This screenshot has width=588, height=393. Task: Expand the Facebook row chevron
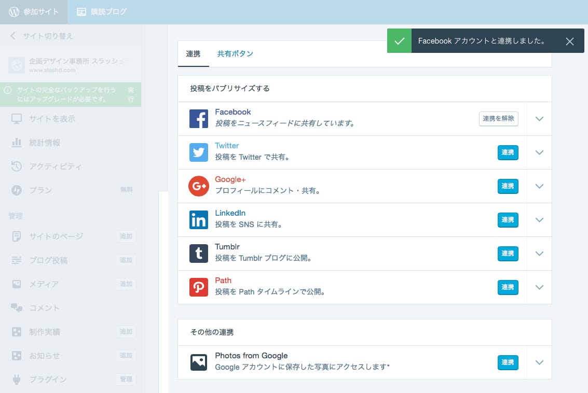(x=539, y=119)
